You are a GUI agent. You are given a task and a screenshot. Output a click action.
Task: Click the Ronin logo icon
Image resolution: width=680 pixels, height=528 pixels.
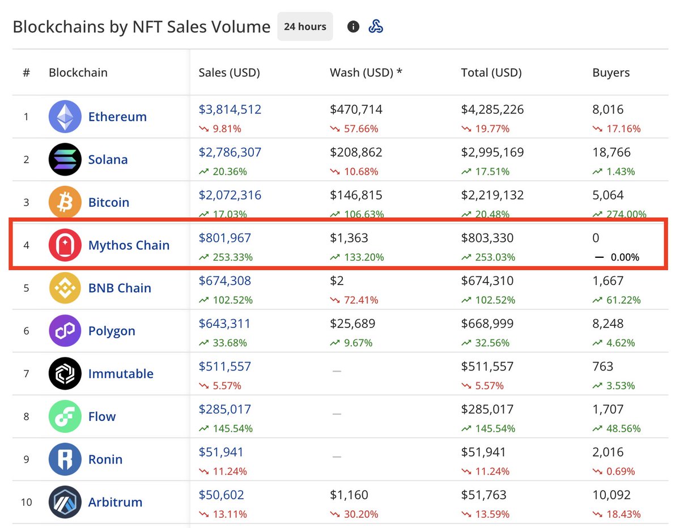[x=65, y=459]
